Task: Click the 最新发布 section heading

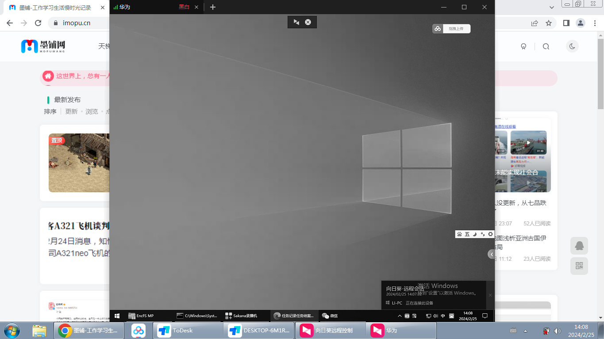Action: (67, 100)
